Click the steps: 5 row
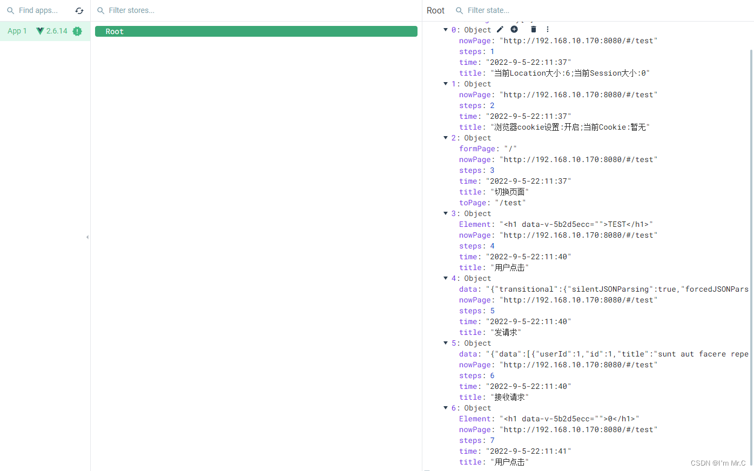This screenshot has width=754, height=471. click(477, 311)
